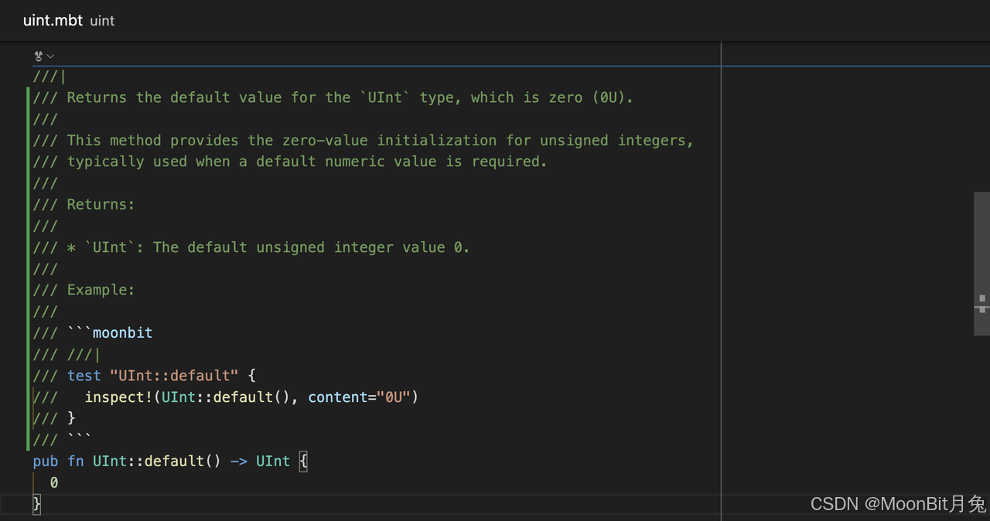This screenshot has height=521, width=990.
Task: Click the '->' return arrow in the signature
Action: click(x=239, y=461)
